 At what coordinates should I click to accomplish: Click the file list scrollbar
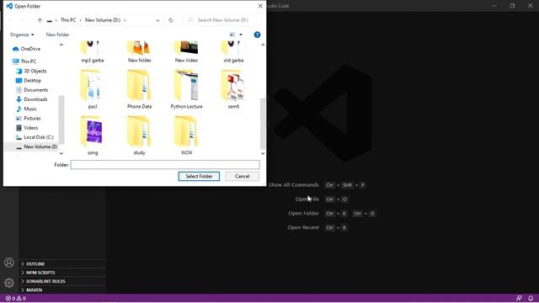pos(263,124)
